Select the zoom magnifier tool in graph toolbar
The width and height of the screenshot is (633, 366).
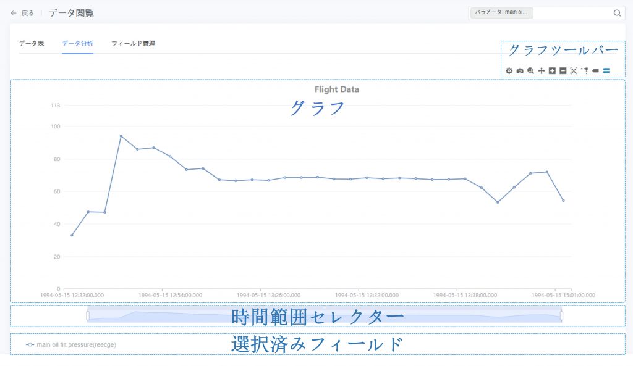(x=530, y=71)
